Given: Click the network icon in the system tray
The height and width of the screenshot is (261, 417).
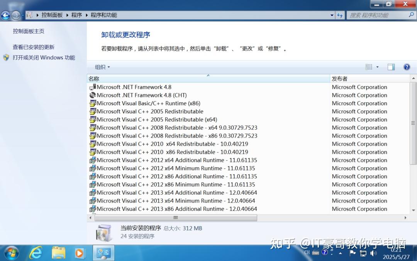Looking at the screenshot, I should tap(363, 253).
